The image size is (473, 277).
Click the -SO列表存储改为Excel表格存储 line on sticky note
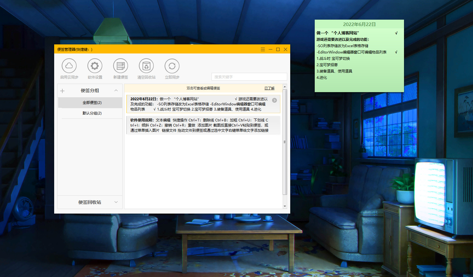click(x=342, y=46)
